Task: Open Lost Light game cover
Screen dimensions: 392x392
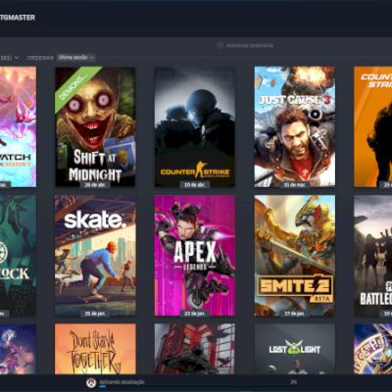Action: coord(295,349)
